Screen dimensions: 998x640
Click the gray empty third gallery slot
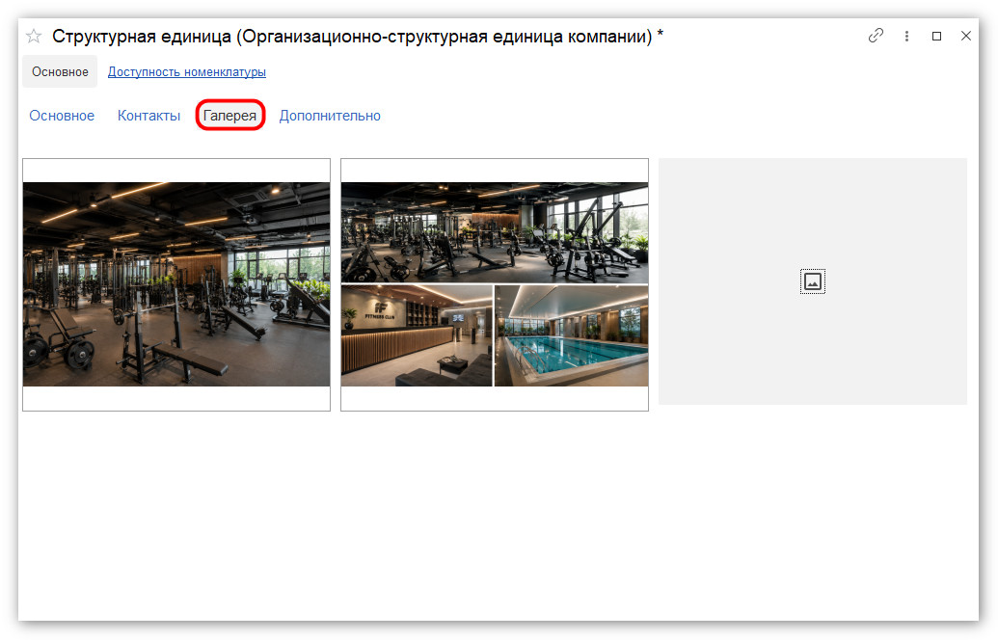pos(812,281)
